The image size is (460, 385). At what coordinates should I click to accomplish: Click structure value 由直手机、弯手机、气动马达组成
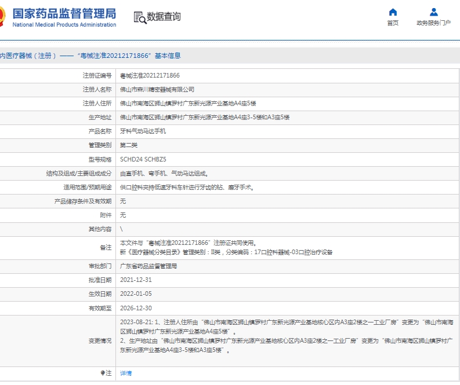coord(164,174)
